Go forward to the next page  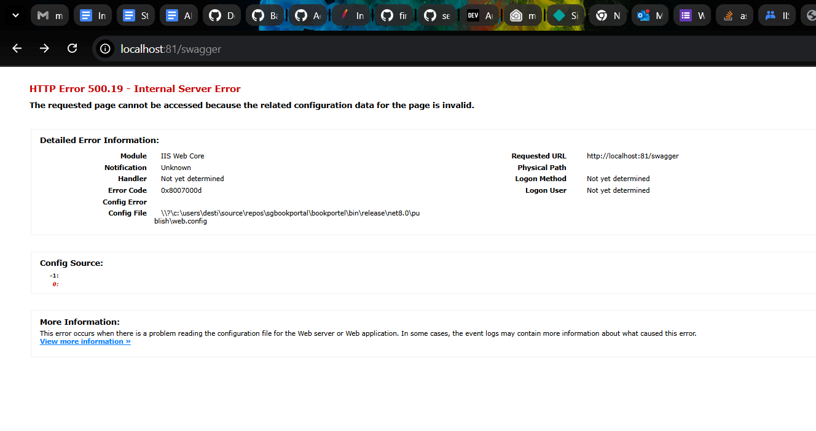click(x=44, y=49)
